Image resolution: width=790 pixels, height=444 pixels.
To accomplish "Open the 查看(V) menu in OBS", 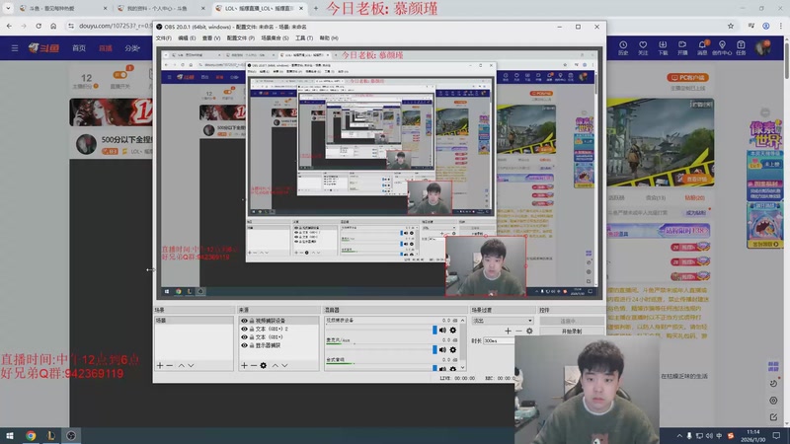I will [x=211, y=38].
